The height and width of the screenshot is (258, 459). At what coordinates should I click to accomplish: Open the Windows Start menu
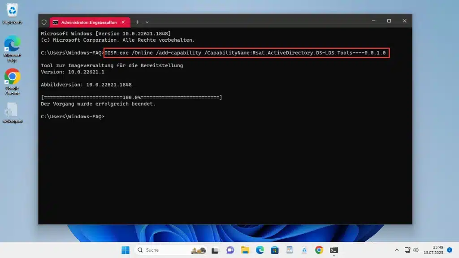(126, 250)
